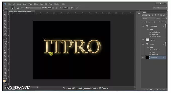This screenshot has width=171, height=93.
Task: Click the Background layer thumbnail
Action: [147, 57]
